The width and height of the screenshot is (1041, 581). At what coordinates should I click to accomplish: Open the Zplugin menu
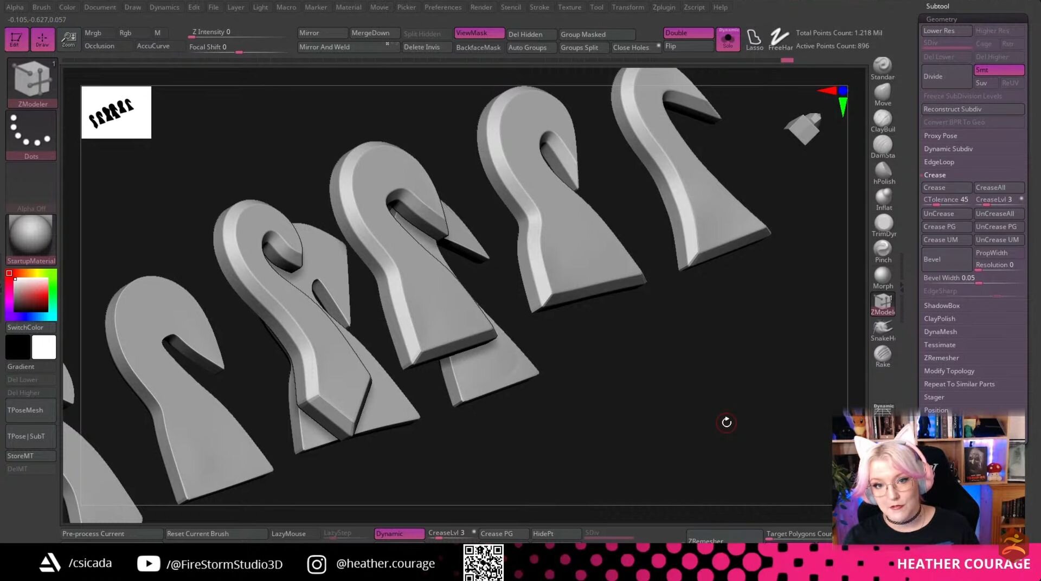664,7
